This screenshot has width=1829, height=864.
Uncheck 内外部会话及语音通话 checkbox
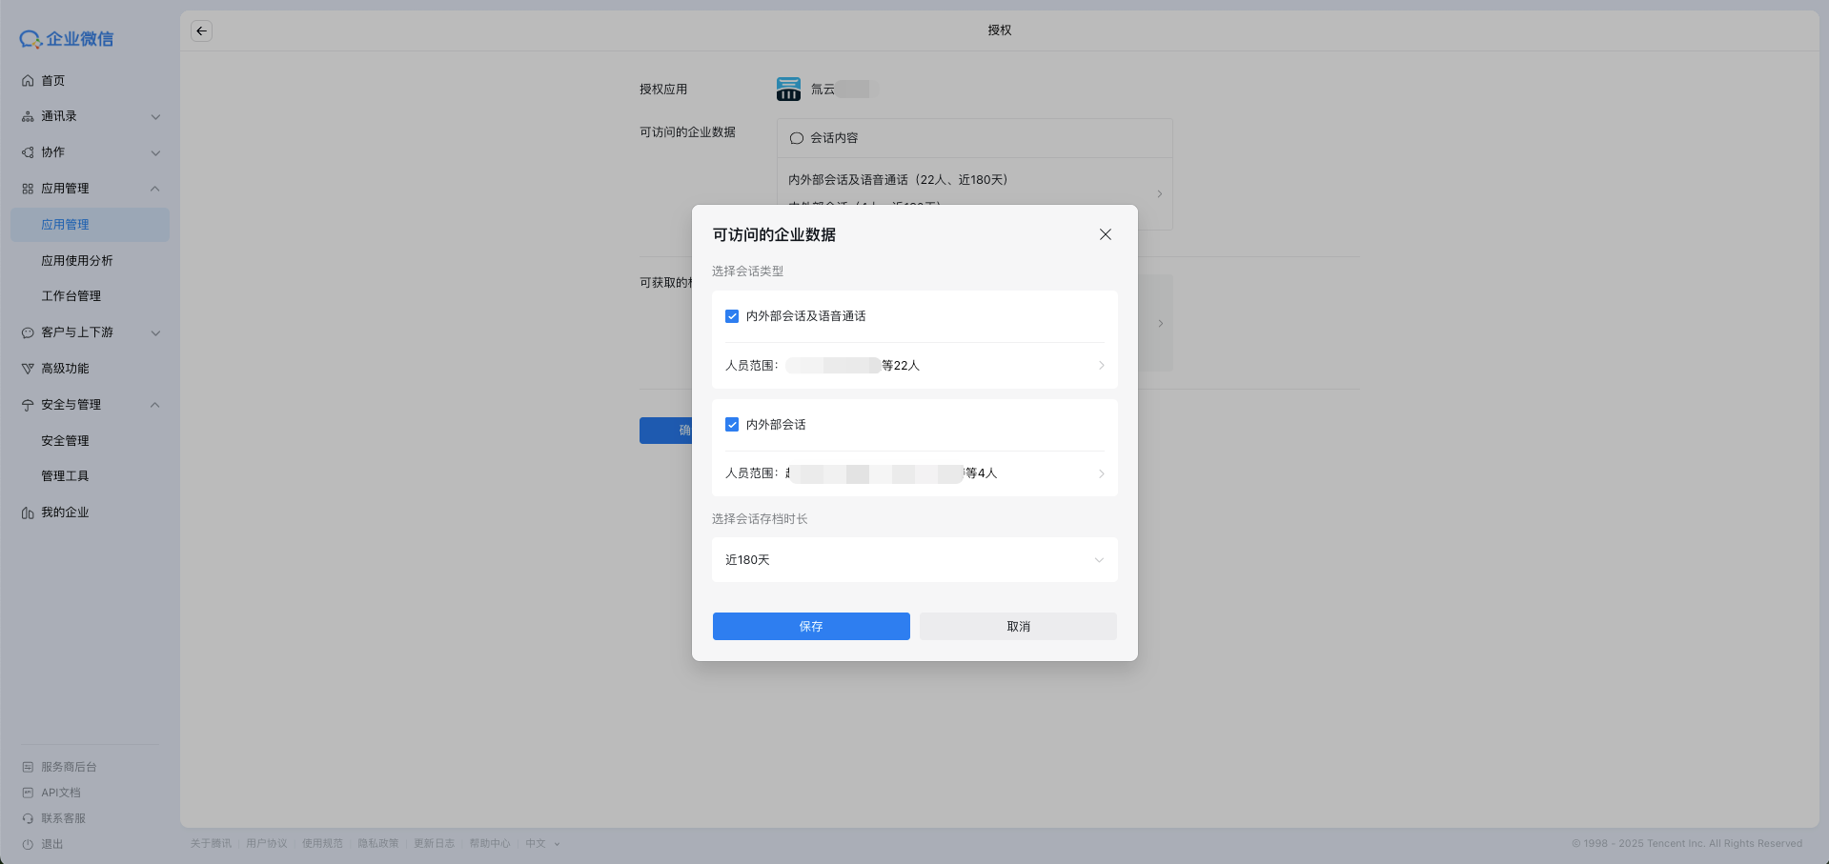click(732, 316)
